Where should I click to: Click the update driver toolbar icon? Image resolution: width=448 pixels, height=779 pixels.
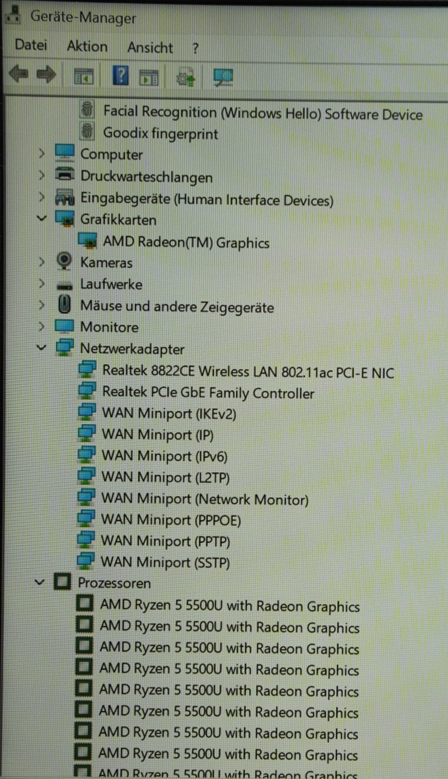[186, 77]
